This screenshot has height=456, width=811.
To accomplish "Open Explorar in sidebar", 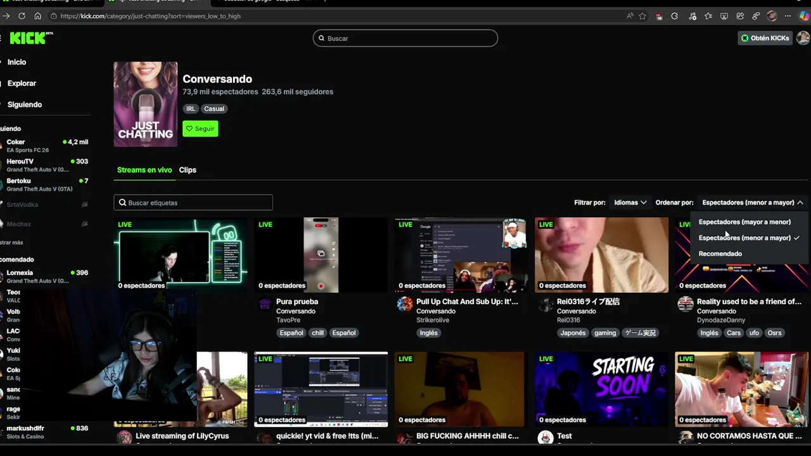I will (x=22, y=83).
